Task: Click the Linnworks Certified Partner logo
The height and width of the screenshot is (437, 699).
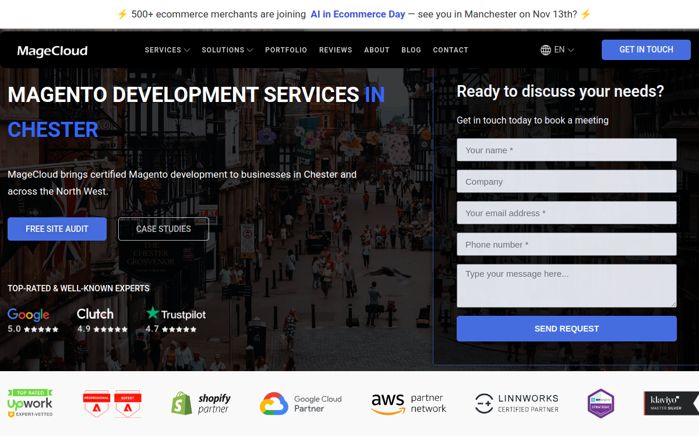Action: tap(517, 403)
